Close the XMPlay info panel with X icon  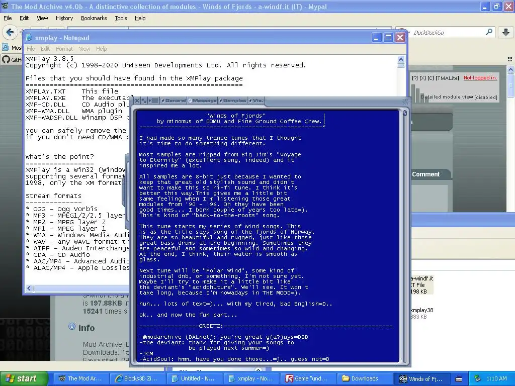click(x=137, y=101)
